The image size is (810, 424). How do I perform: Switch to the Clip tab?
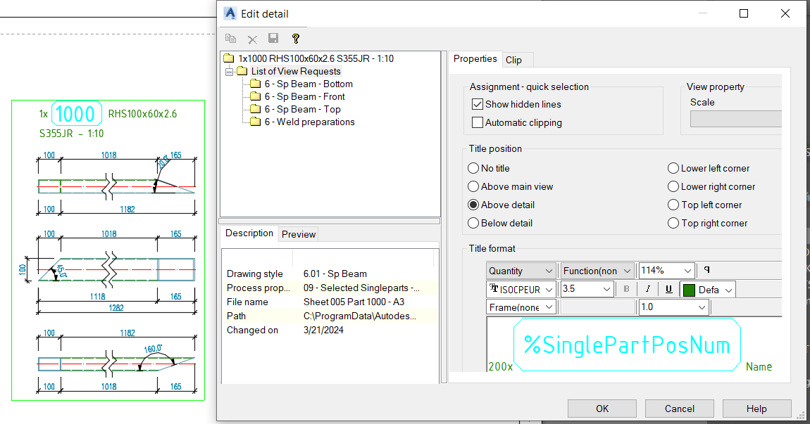pyautogui.click(x=517, y=59)
